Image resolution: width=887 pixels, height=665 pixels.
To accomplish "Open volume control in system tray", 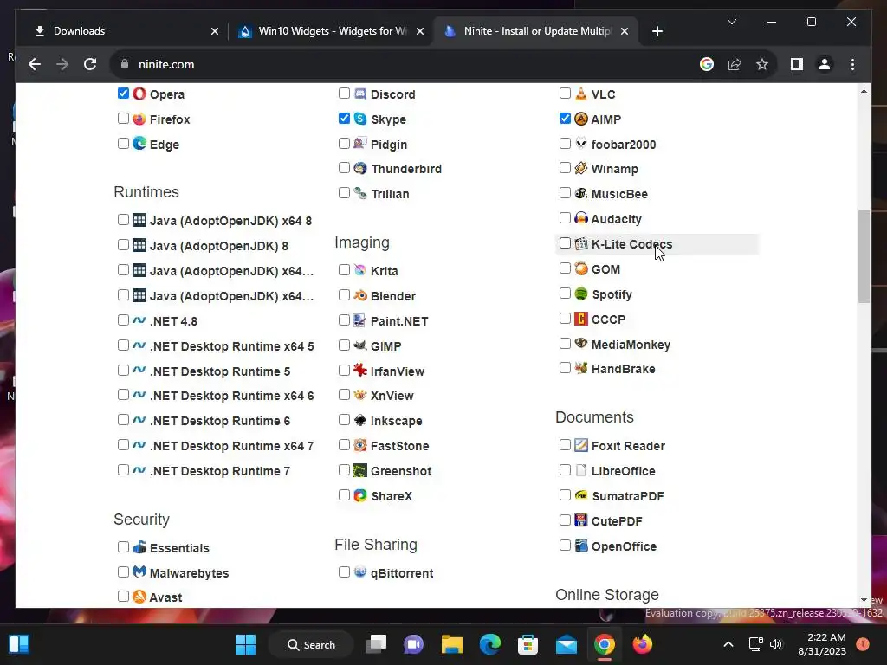I will [x=776, y=644].
